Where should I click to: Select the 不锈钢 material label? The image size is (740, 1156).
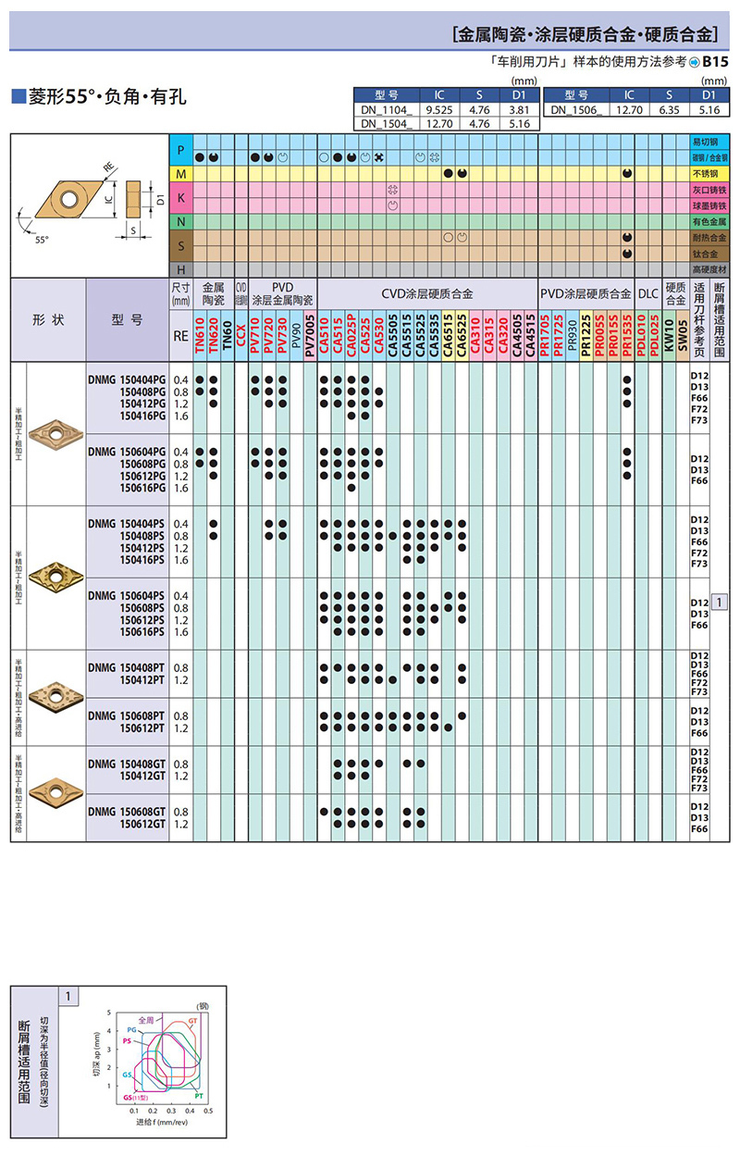[704, 174]
